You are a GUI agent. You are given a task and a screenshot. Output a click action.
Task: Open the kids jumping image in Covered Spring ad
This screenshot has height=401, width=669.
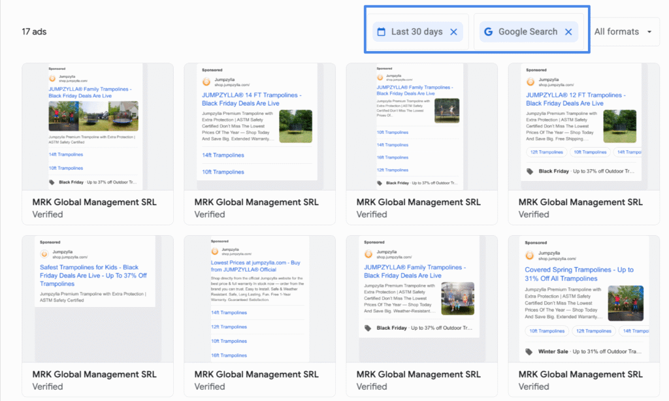tap(625, 303)
